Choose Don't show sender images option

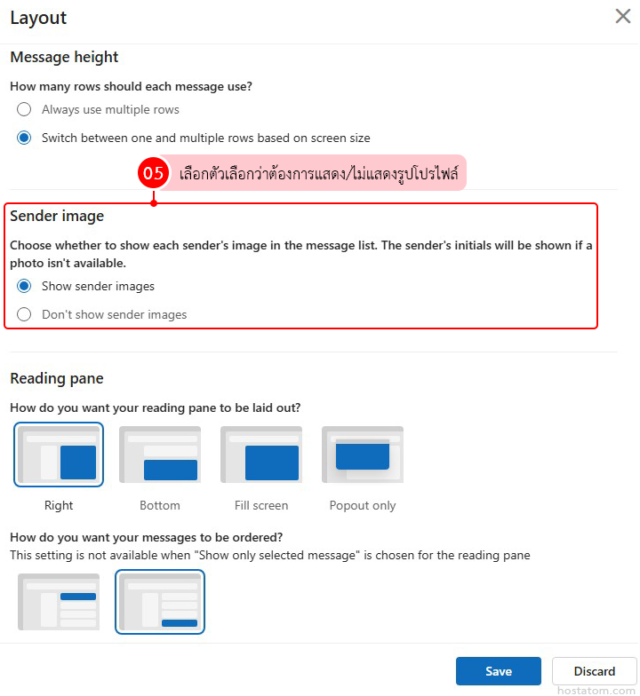[x=24, y=314]
